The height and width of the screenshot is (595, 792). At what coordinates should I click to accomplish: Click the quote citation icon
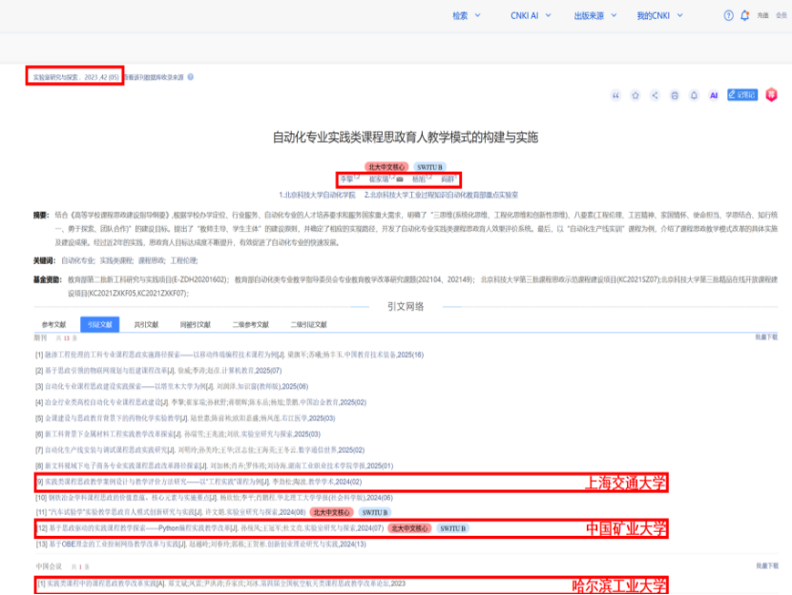pyautogui.click(x=615, y=95)
